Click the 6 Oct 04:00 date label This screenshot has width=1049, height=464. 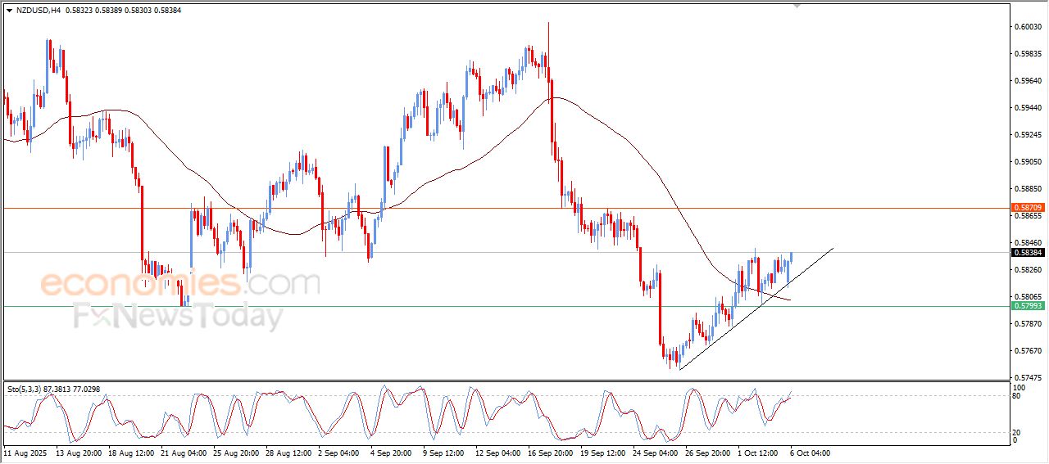tap(810, 452)
